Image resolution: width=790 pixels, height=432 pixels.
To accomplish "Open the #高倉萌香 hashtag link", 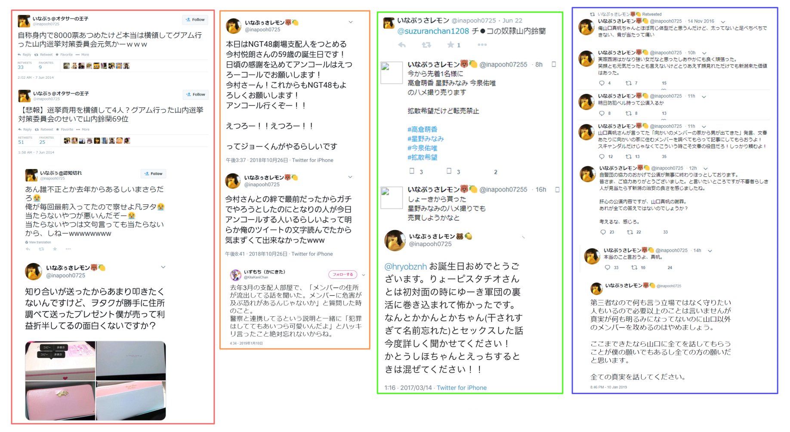I will click(x=423, y=129).
